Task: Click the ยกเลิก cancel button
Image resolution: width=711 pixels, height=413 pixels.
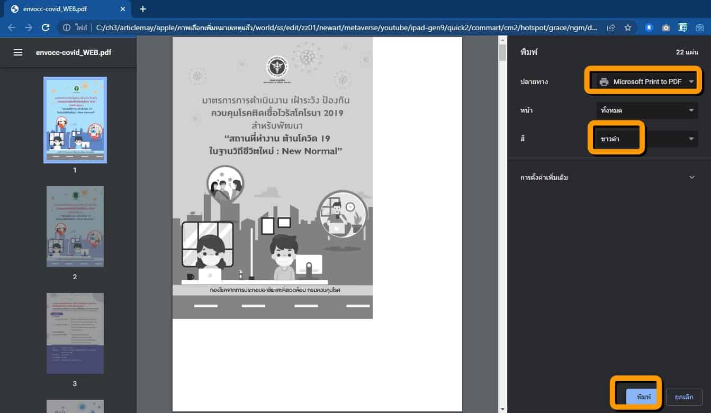Action: [x=684, y=397]
